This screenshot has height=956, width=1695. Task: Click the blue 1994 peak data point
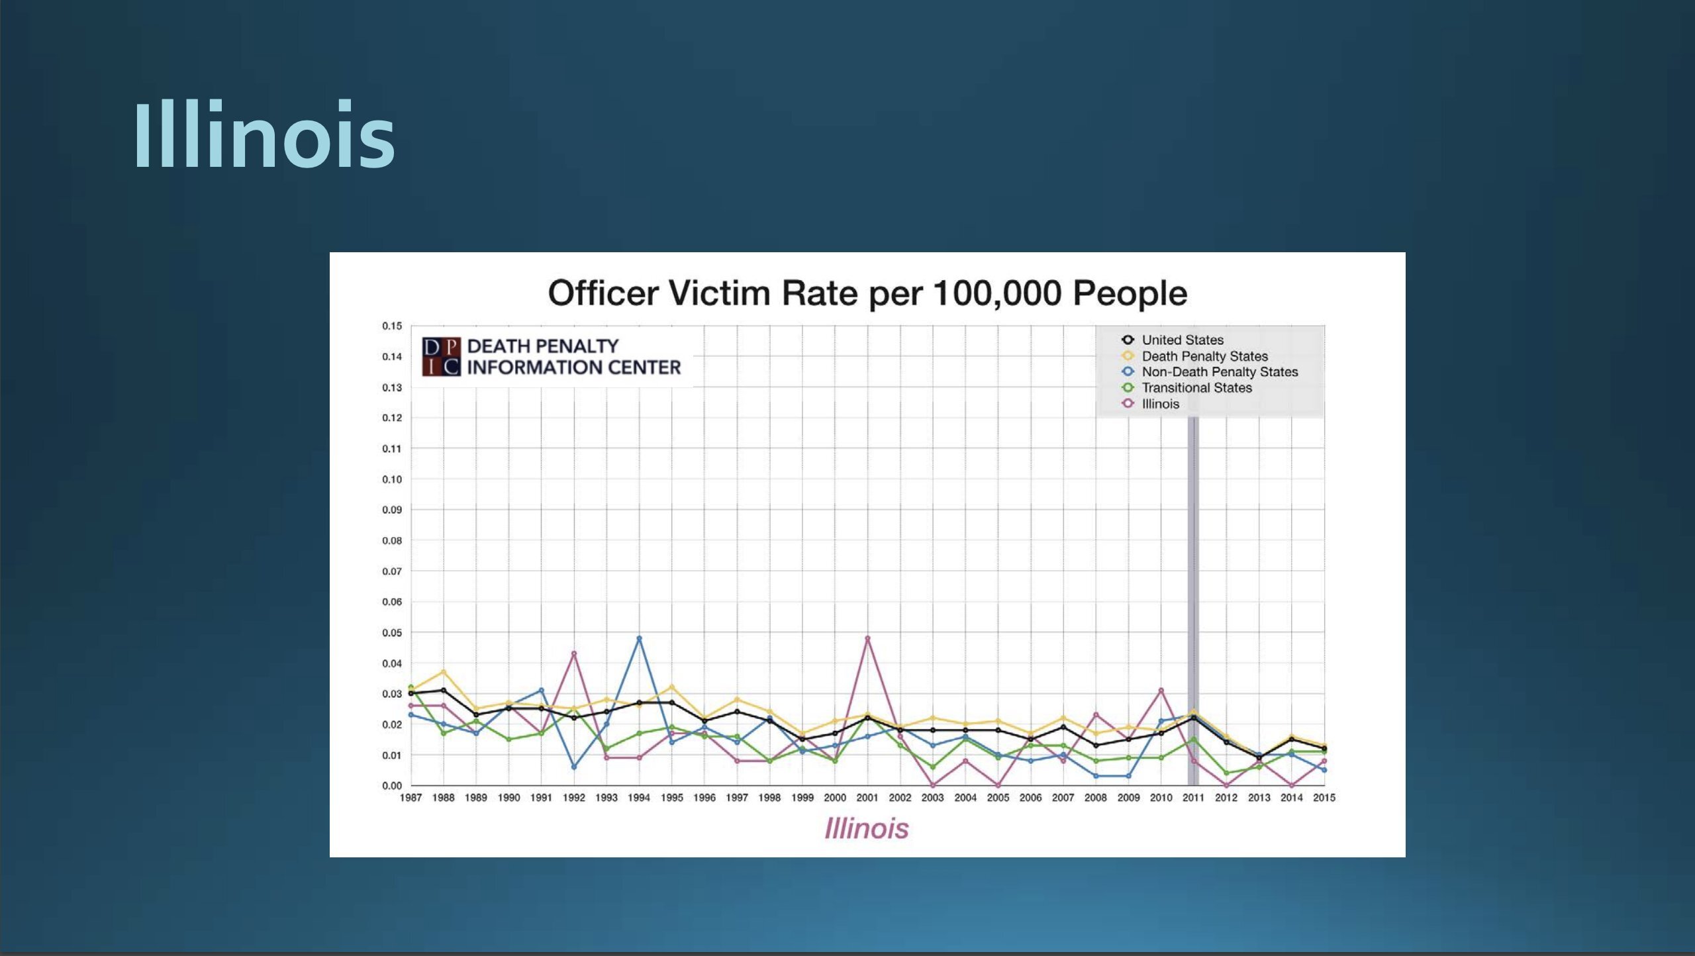coord(639,638)
